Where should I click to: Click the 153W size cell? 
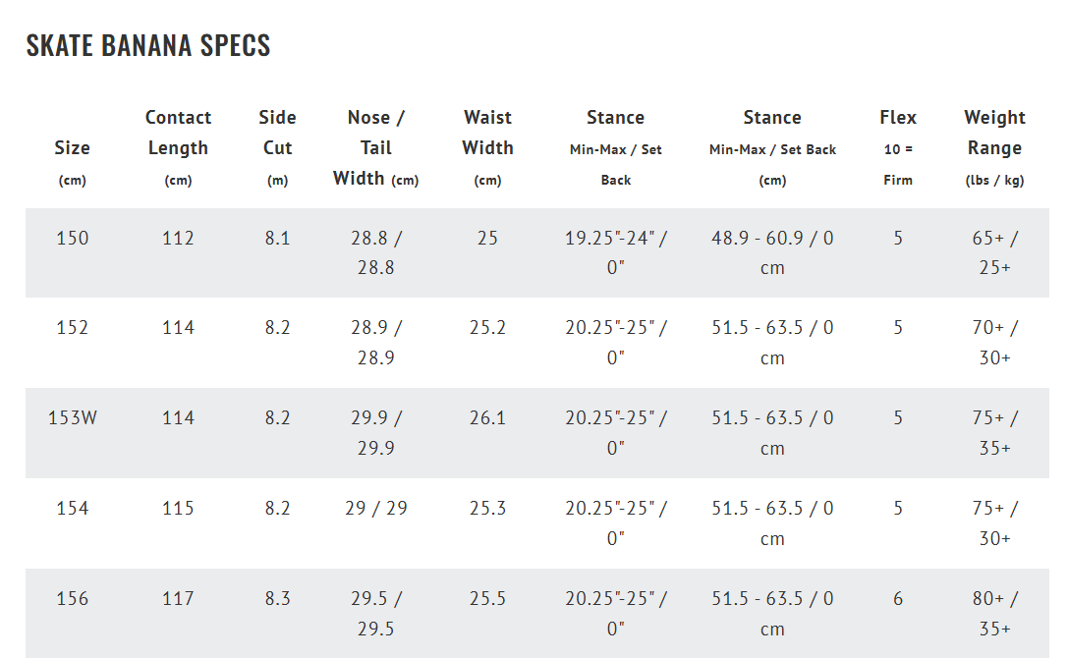pyautogui.click(x=72, y=417)
